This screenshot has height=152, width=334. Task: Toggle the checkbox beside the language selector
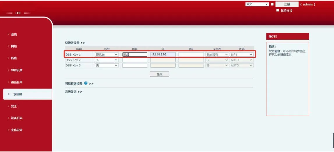pos(272,4)
